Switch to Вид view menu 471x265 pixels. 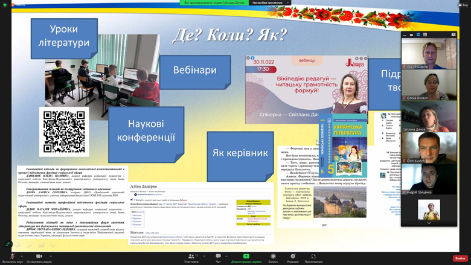(463, 5)
